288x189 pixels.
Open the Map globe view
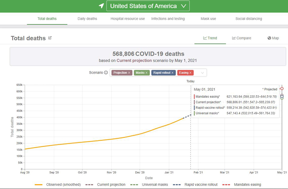pyautogui.click(x=273, y=38)
